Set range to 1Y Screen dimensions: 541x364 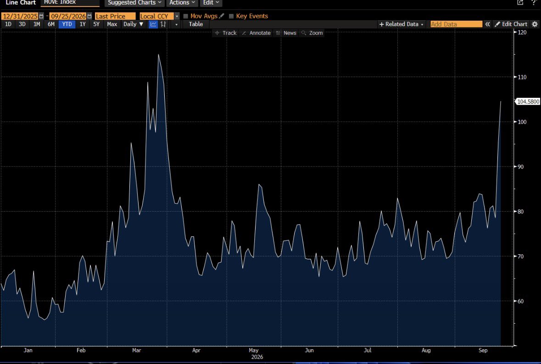coord(83,24)
